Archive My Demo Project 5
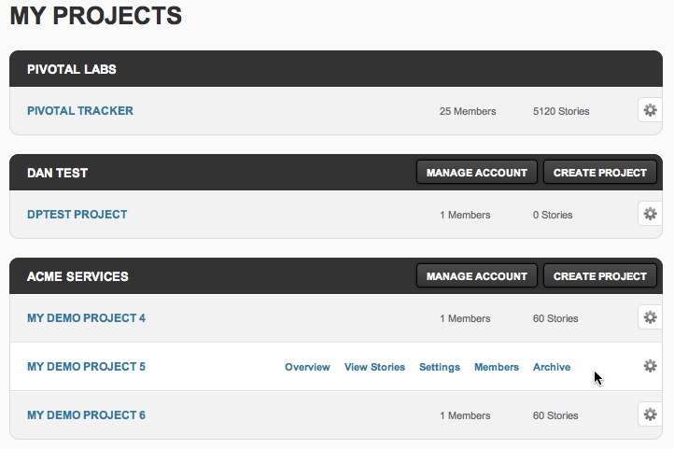674x449 pixels. [552, 367]
